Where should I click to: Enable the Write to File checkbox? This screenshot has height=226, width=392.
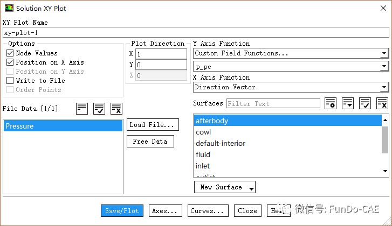(10, 81)
